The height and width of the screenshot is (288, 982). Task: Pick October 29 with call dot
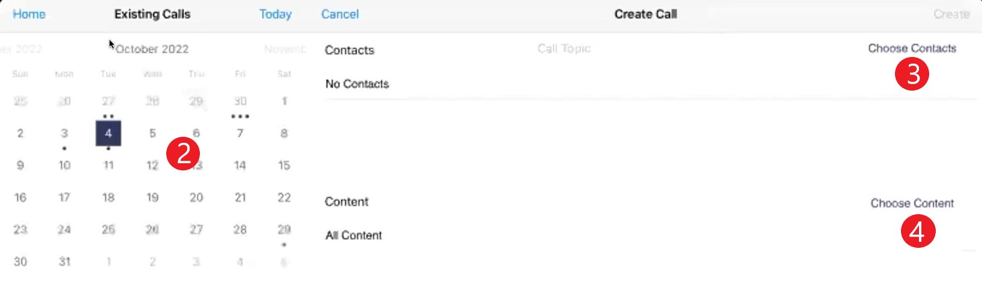pyautogui.click(x=284, y=230)
